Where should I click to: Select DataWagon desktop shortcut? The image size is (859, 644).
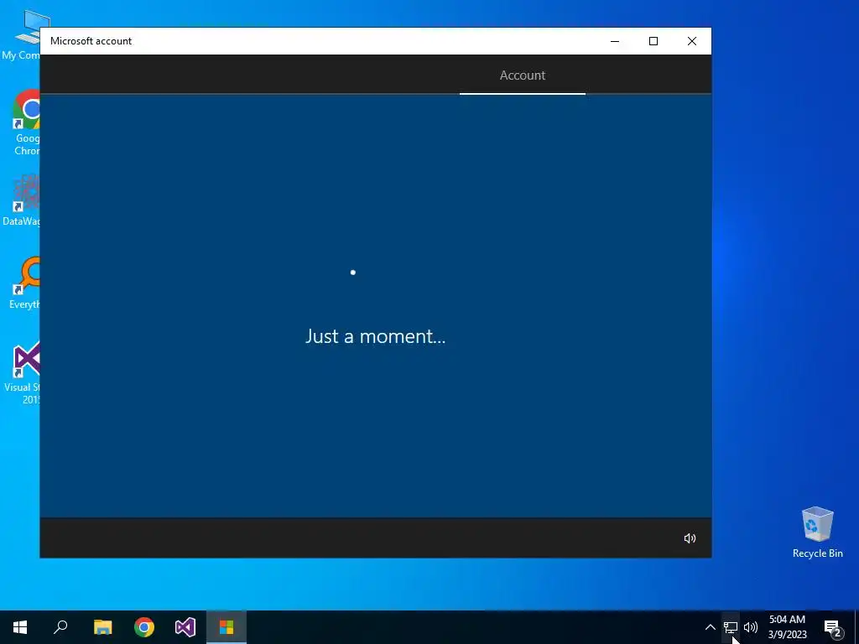(21, 200)
